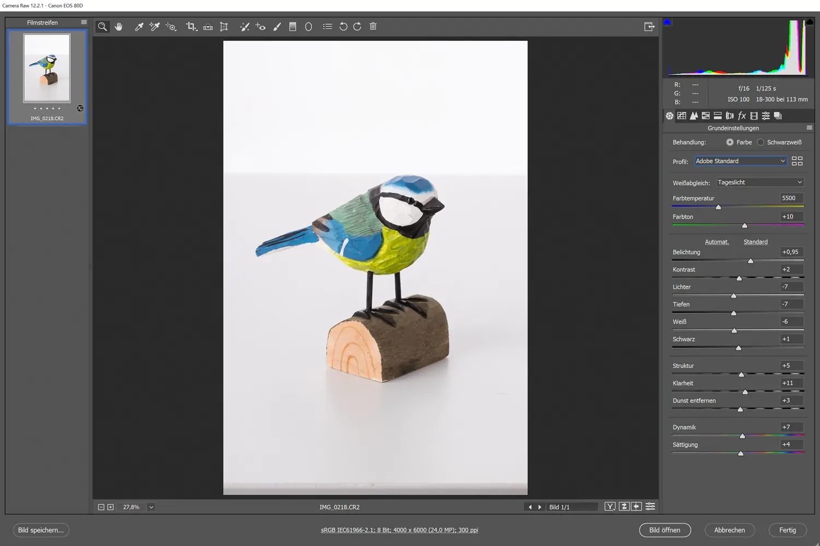Screen dimensions: 820x546
Task: Toggle the before/after preview with Y button
Action: coord(610,506)
